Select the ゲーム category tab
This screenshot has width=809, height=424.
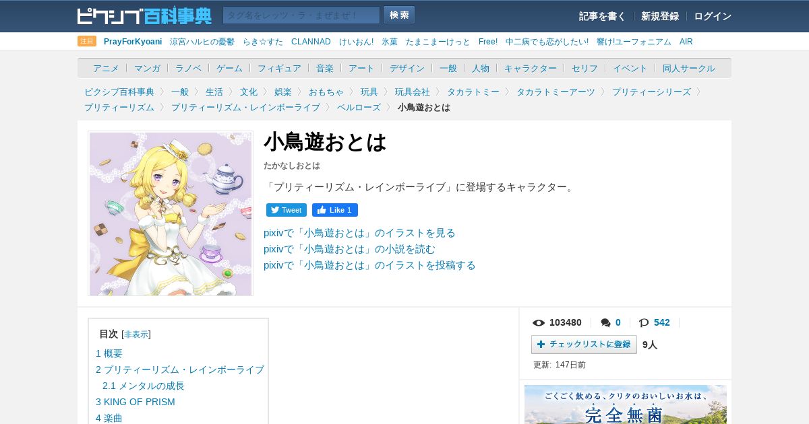tap(229, 68)
